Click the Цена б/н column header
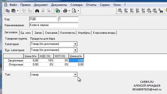This screenshot has height=94, width=167. click(x=31, y=56)
